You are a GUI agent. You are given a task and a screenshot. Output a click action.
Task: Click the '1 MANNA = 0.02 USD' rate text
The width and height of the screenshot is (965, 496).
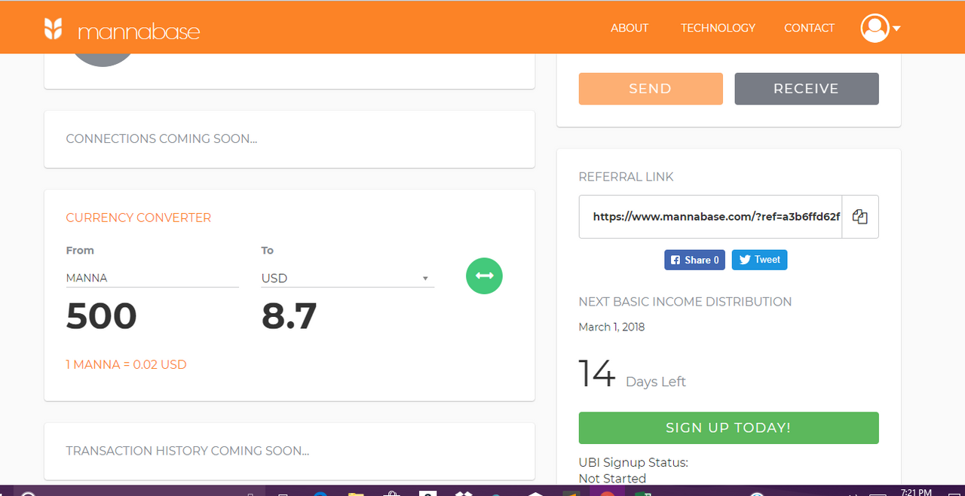pyautogui.click(x=126, y=364)
